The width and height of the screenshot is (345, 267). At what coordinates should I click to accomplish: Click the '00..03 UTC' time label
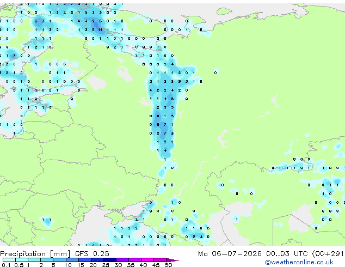coord(286,254)
